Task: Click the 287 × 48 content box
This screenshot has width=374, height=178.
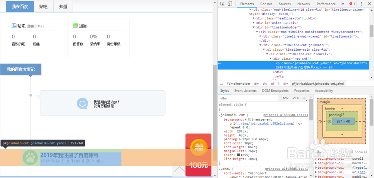Action: 343,121
